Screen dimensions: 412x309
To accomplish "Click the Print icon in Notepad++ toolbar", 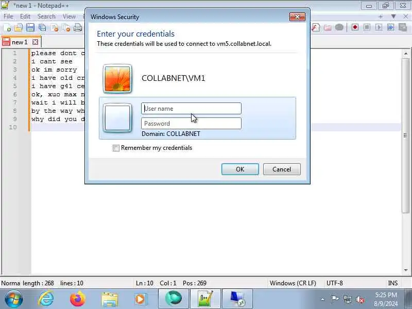I will click(78, 27).
